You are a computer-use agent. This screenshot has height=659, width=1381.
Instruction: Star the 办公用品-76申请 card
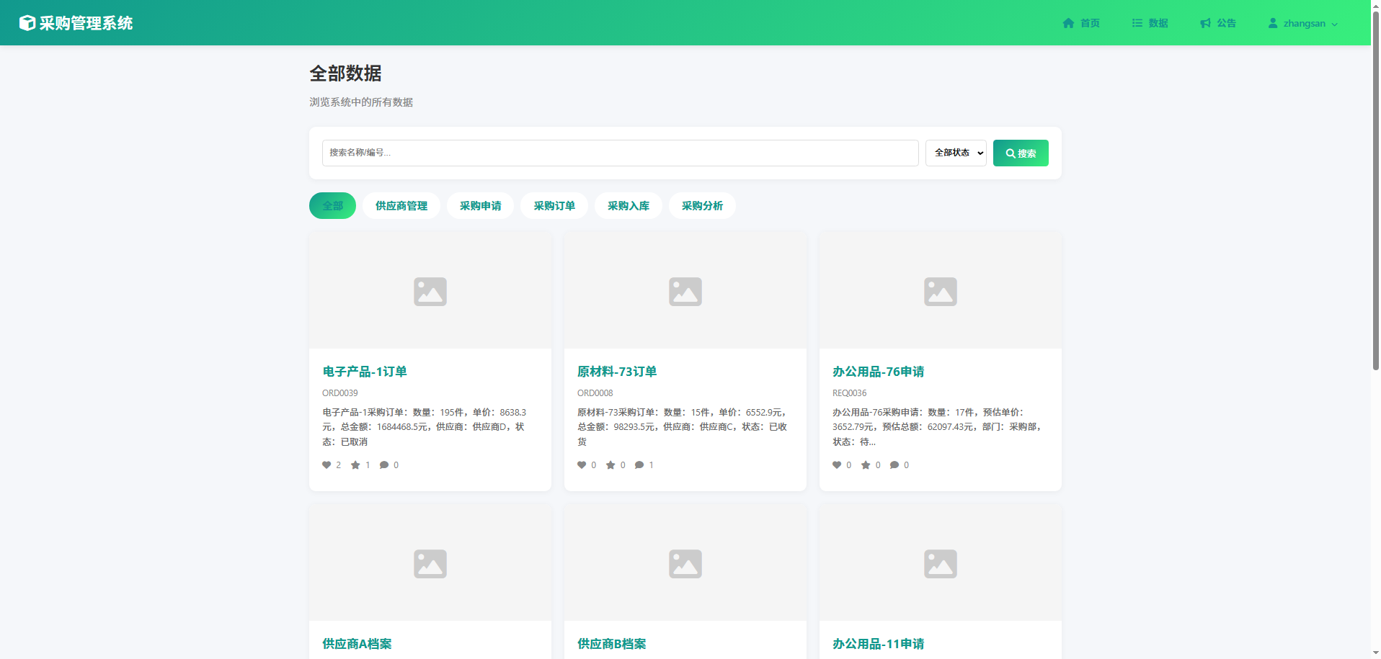click(866, 465)
